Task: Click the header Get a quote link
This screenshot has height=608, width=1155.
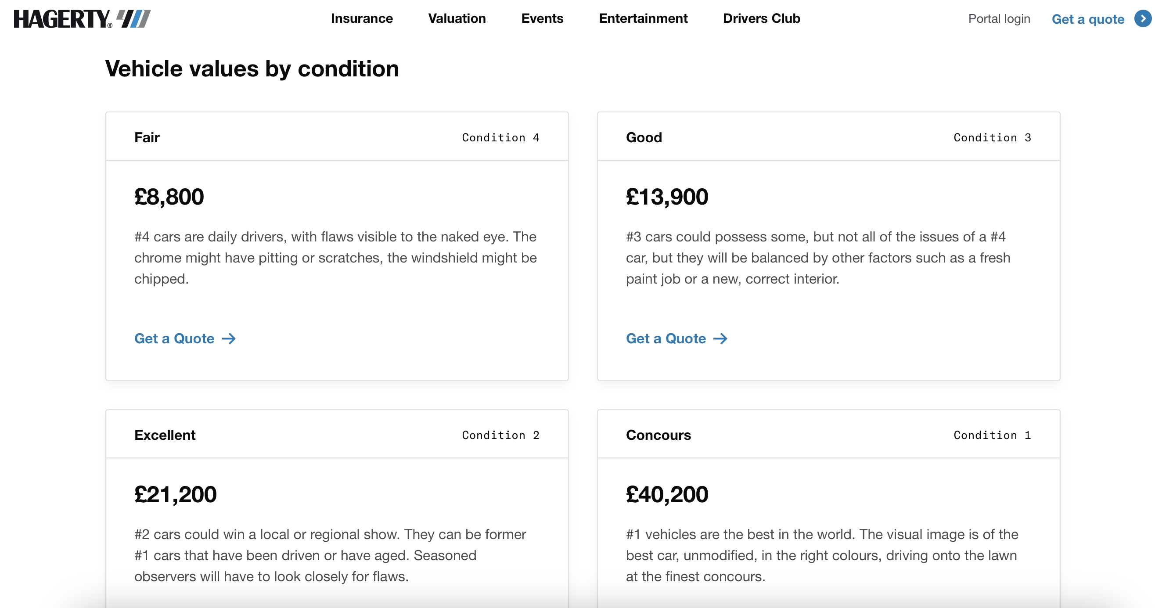Action: (x=1087, y=19)
